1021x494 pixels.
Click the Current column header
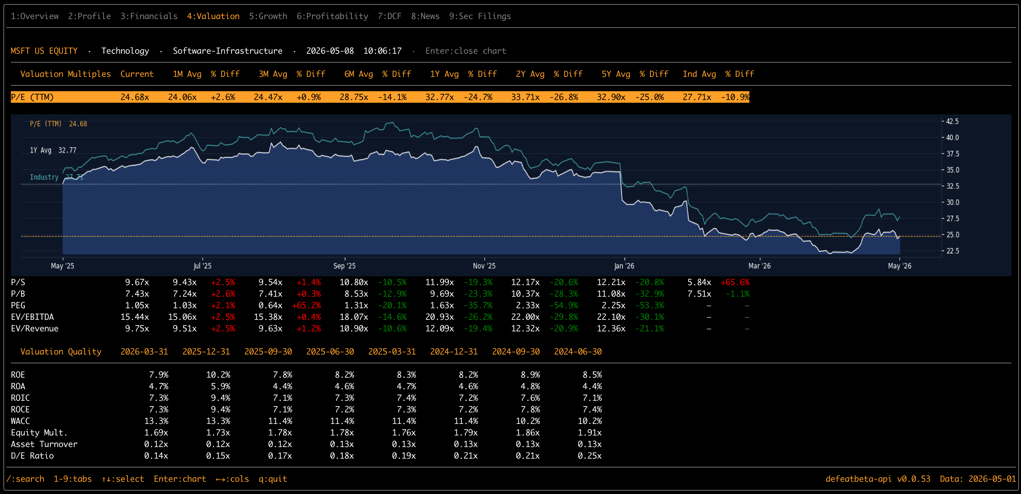coord(137,74)
